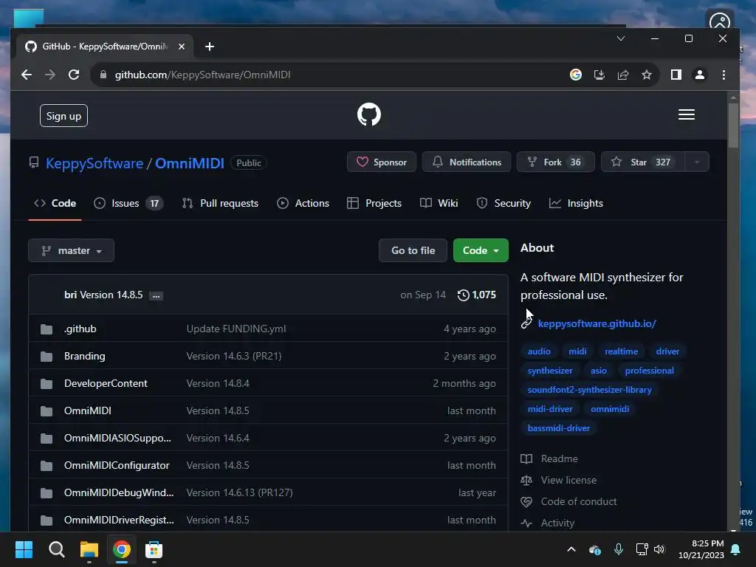Click the Notifications button
756x567 pixels.
(x=467, y=162)
